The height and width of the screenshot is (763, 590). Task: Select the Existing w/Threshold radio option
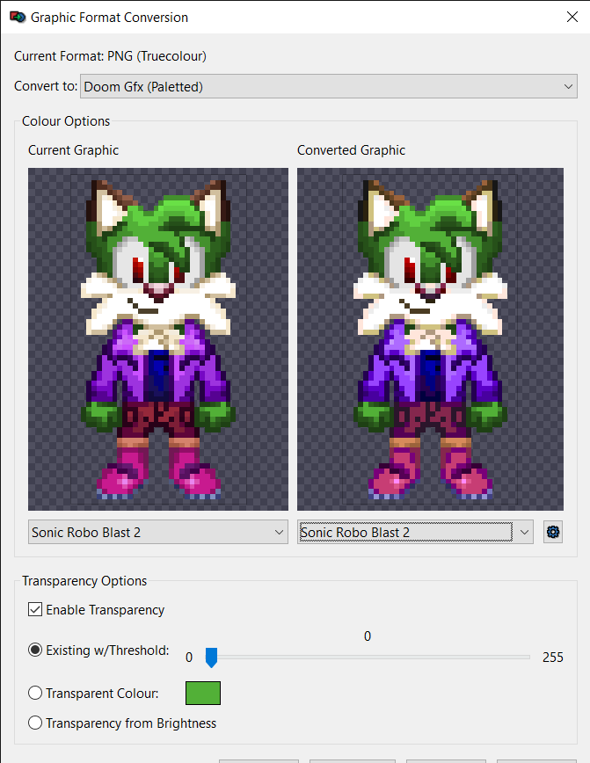(35, 650)
